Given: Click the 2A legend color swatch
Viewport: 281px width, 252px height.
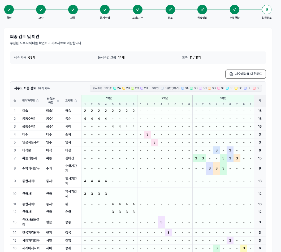Looking at the screenshot, I should (x=115, y=88).
